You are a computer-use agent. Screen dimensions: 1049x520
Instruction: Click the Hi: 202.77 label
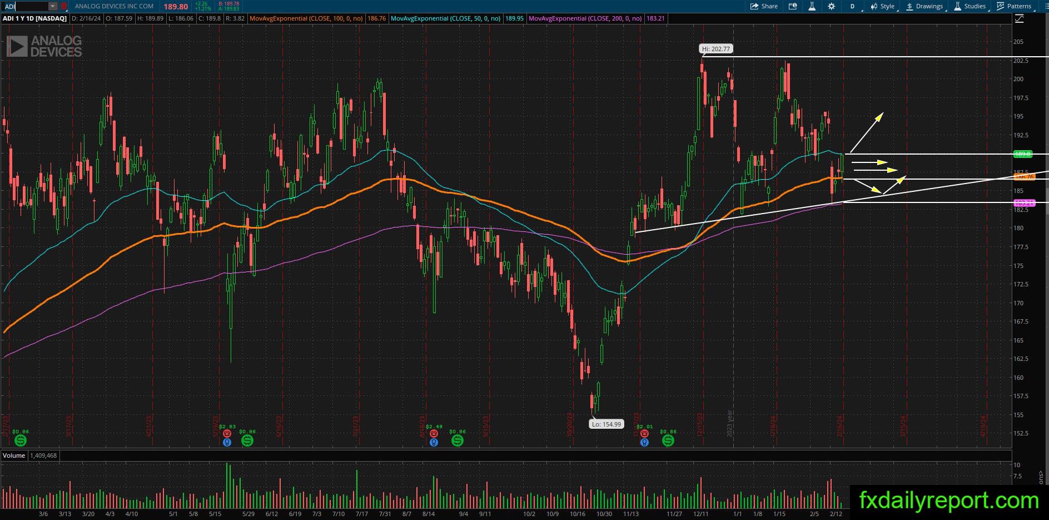click(716, 49)
